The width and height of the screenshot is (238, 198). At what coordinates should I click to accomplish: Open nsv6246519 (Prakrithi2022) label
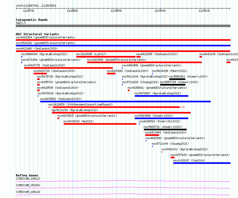(160, 121)
